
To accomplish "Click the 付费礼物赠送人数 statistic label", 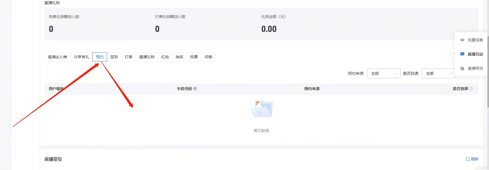I will (x=170, y=17).
